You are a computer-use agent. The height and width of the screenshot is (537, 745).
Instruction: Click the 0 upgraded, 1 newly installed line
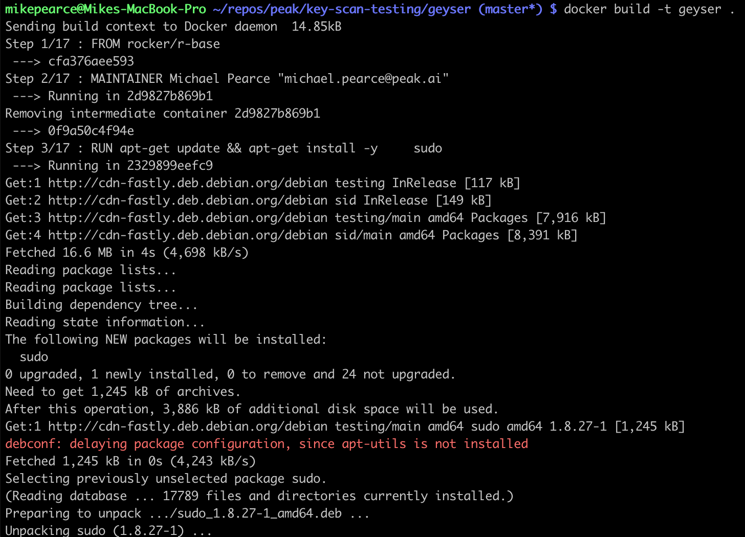pyautogui.click(x=230, y=374)
